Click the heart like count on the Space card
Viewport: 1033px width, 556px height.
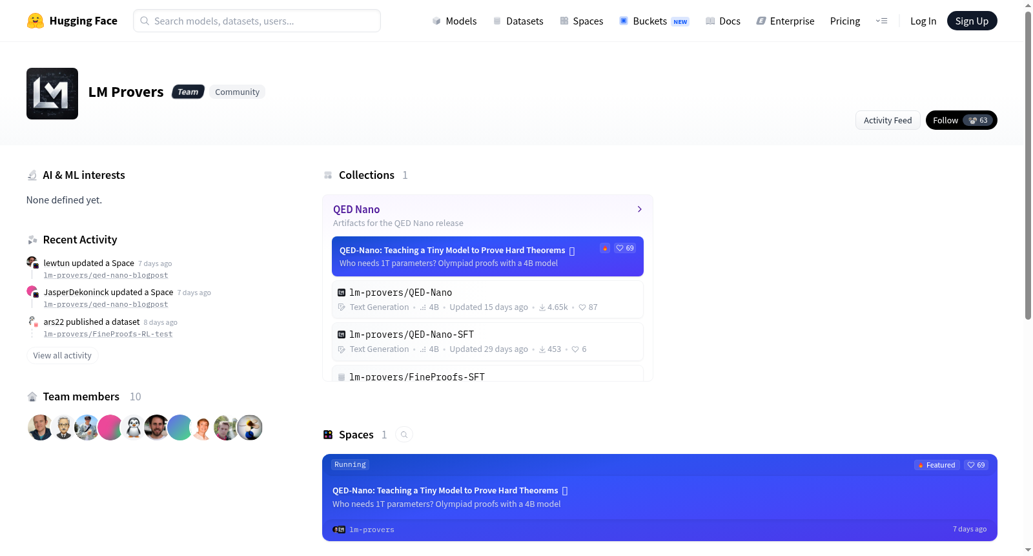click(976, 465)
